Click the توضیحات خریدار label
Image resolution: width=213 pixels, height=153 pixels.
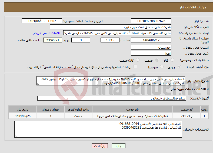[x=196, y=129]
